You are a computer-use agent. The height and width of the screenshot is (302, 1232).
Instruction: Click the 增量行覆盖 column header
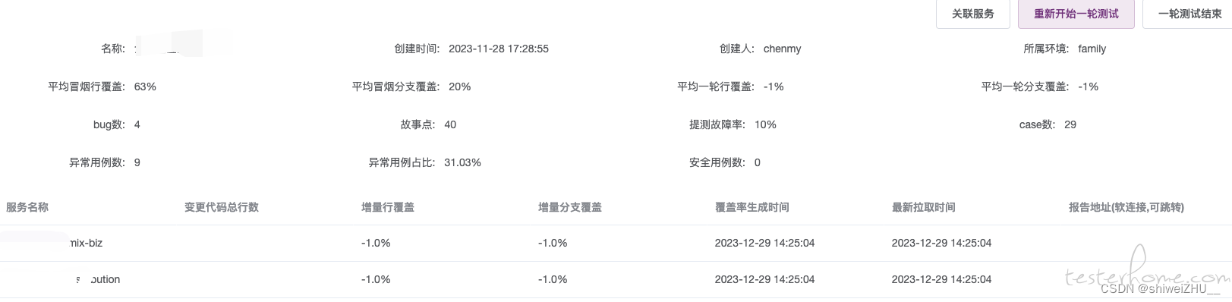point(388,207)
